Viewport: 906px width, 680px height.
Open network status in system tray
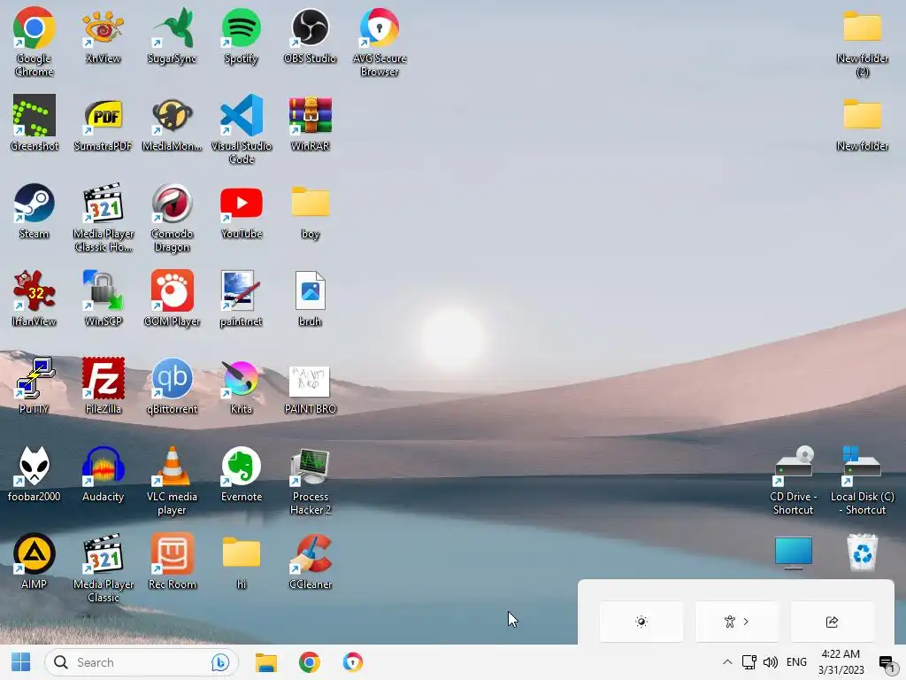click(x=749, y=662)
